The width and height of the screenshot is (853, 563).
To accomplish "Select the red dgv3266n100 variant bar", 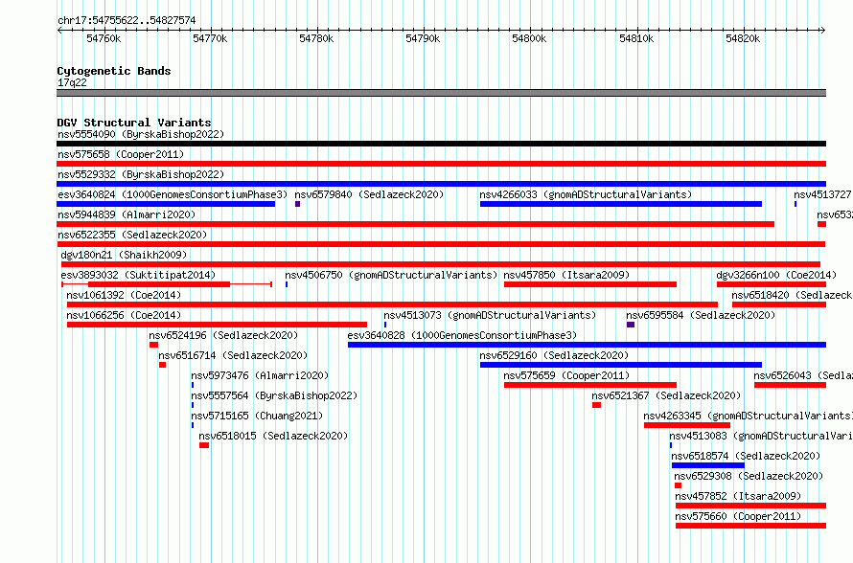I will point(772,284).
